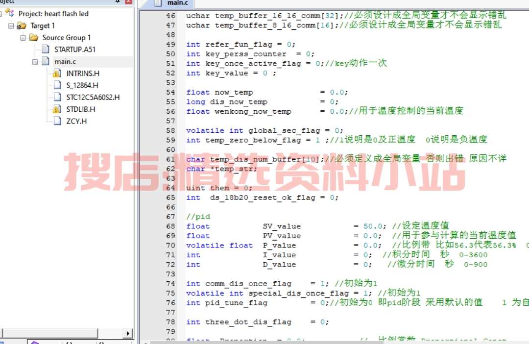Collapse the Source Group 1 node
The image size is (529, 344).
point(23,37)
